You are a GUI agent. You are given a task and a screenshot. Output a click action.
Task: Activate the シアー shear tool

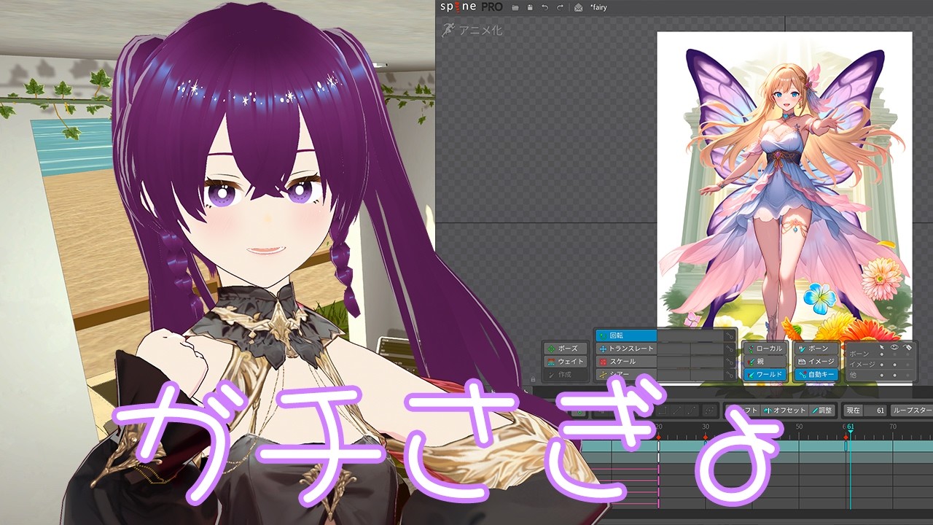626,375
